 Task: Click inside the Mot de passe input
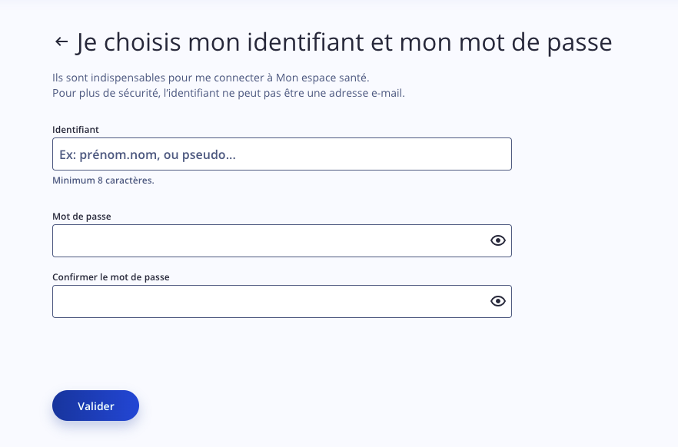(282, 240)
